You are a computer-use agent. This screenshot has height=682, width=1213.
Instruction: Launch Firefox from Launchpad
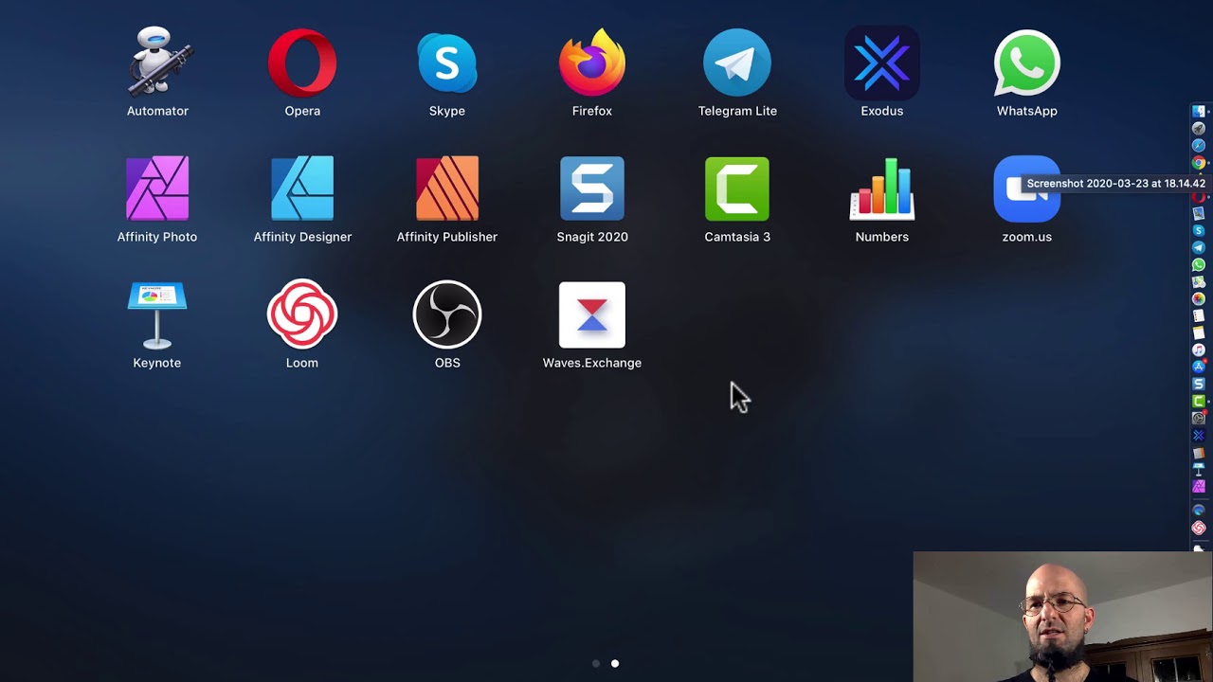592,63
